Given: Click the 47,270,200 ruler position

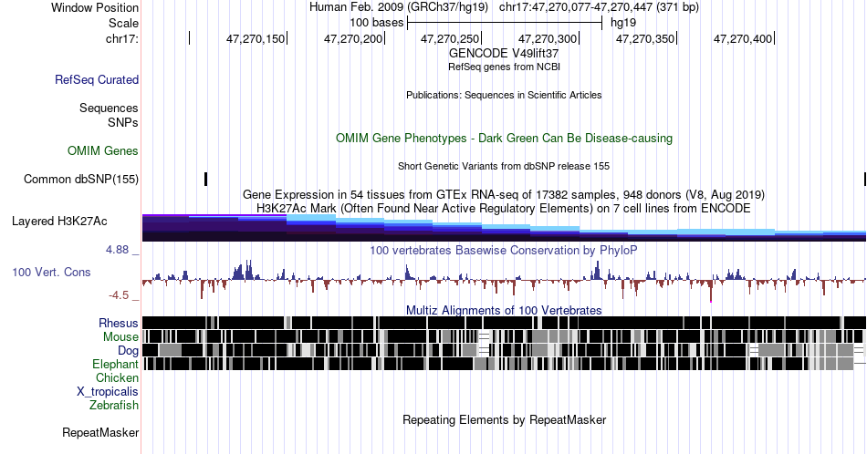Looking at the screenshot, I should 353,38.
